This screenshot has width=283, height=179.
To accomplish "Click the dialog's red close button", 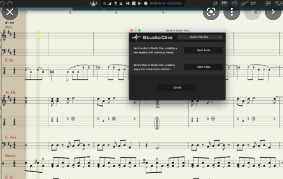I will tap(131, 30).
